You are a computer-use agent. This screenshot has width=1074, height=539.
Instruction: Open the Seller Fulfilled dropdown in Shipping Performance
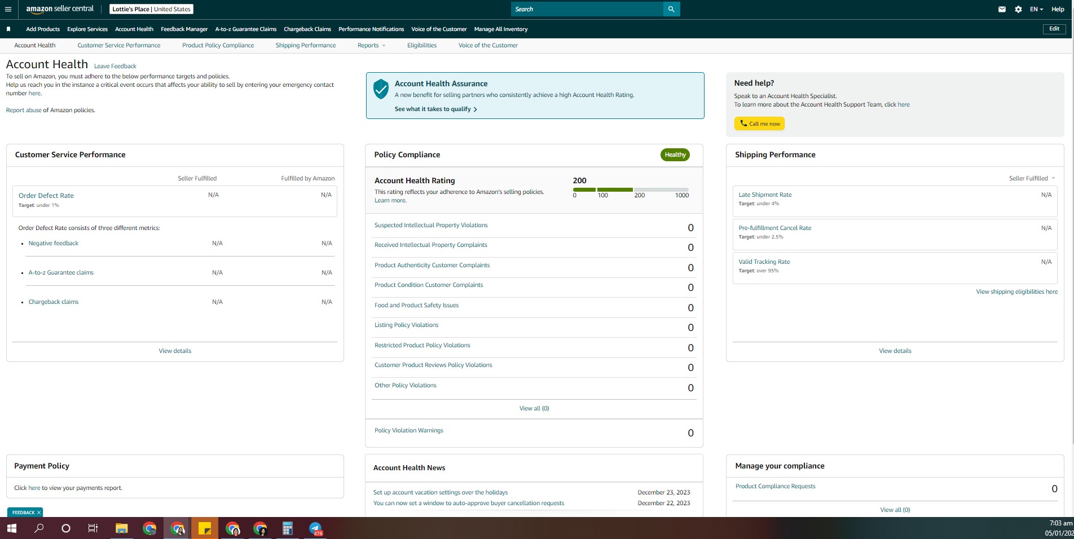pos(1032,178)
